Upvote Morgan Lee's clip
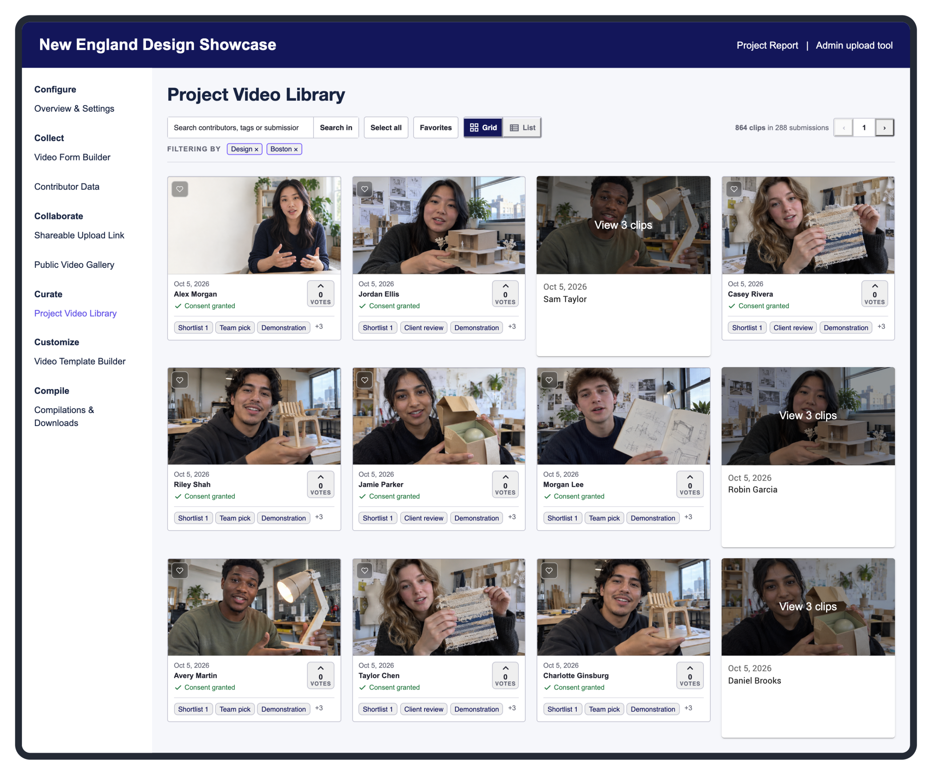The image size is (932, 775). 690,484
